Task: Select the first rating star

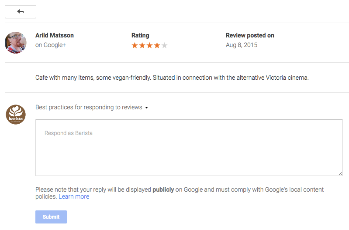Action: tap(135, 45)
